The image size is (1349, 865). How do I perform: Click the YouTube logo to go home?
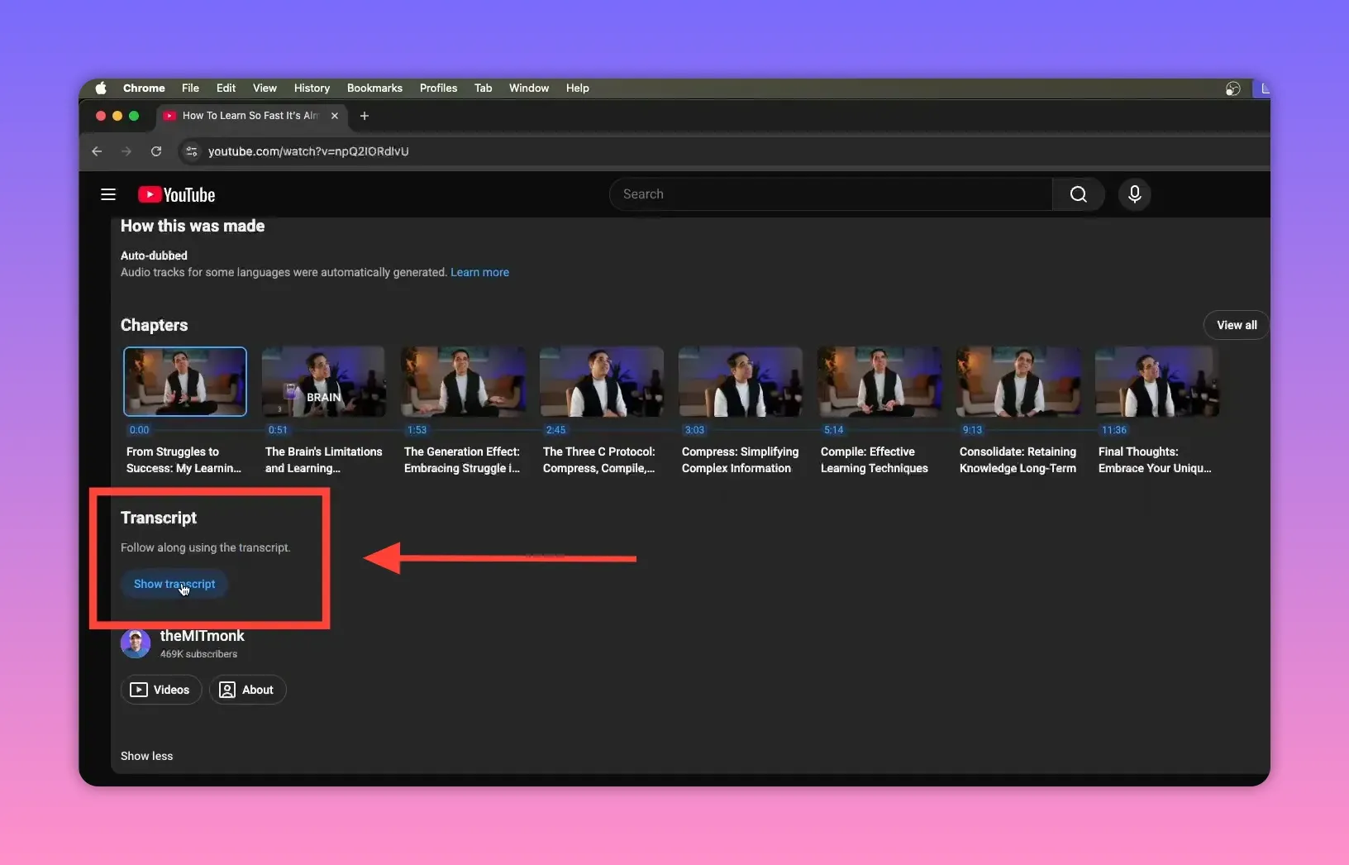coord(176,194)
